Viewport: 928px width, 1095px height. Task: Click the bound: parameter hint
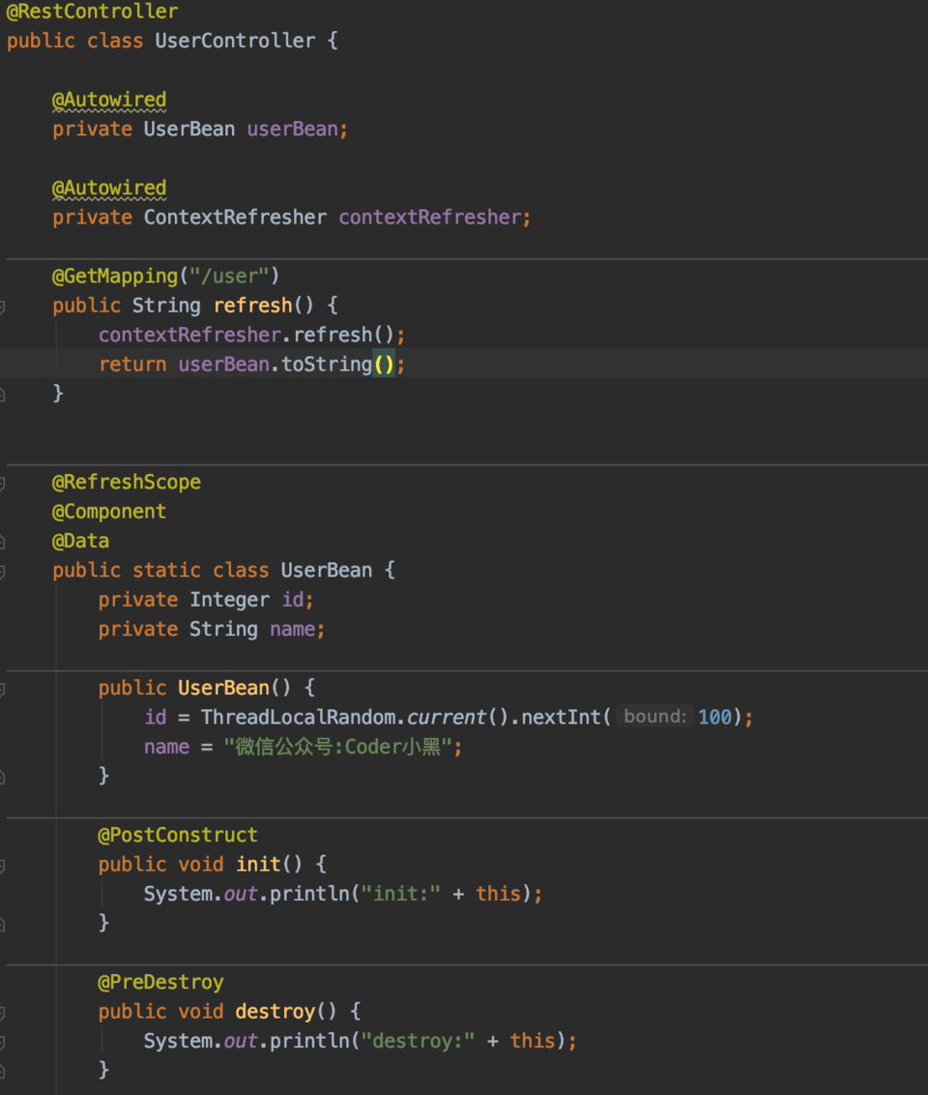654,717
